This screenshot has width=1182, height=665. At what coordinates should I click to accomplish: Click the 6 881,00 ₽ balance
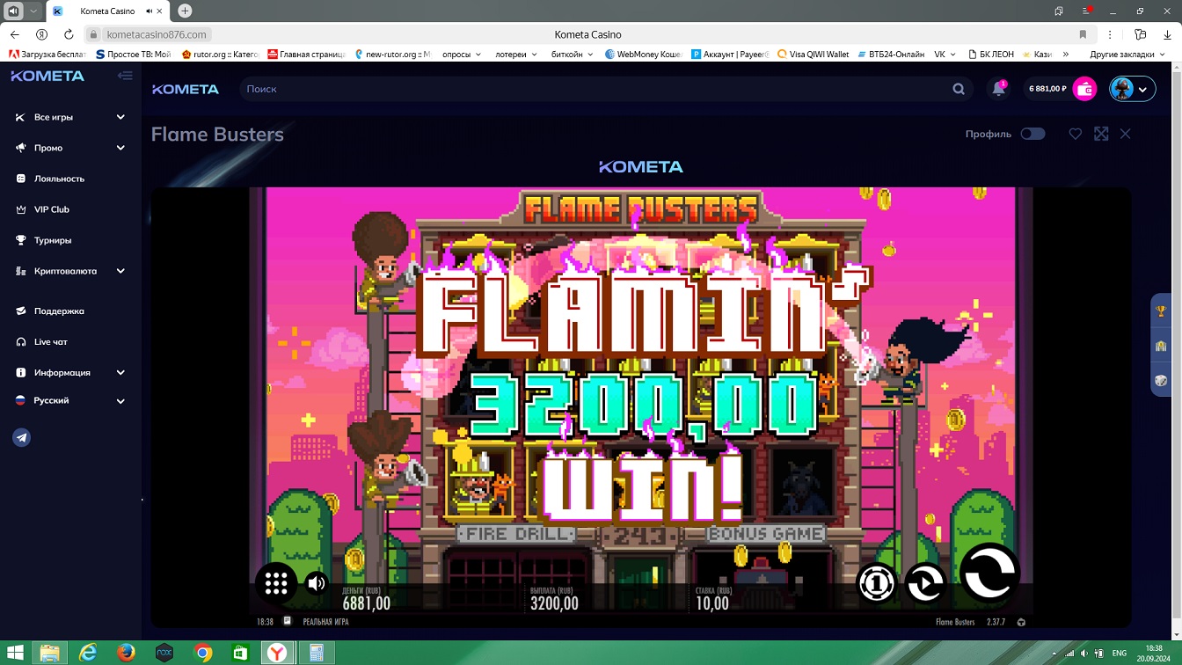1047,89
